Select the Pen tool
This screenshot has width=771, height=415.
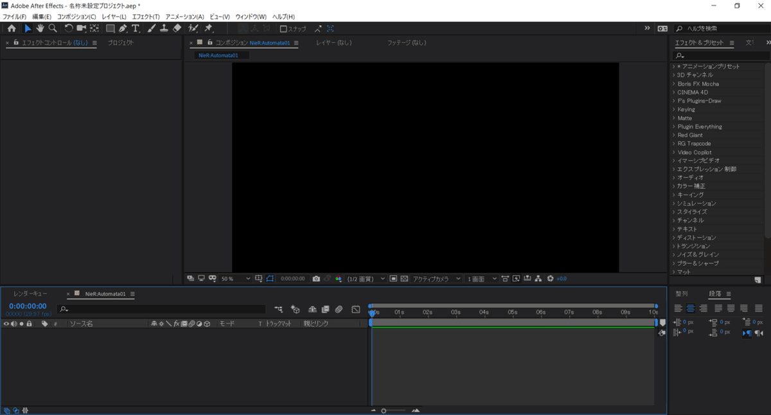tap(123, 28)
